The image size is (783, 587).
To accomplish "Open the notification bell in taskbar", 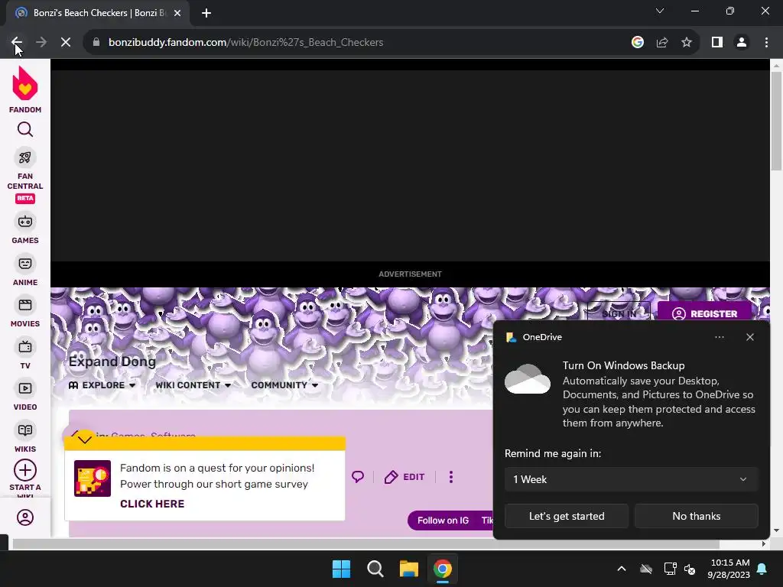I will (x=762, y=569).
